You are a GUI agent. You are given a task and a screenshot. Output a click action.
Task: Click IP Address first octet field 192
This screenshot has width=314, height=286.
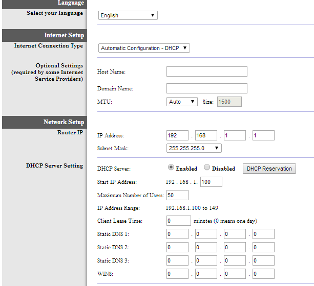177,135
